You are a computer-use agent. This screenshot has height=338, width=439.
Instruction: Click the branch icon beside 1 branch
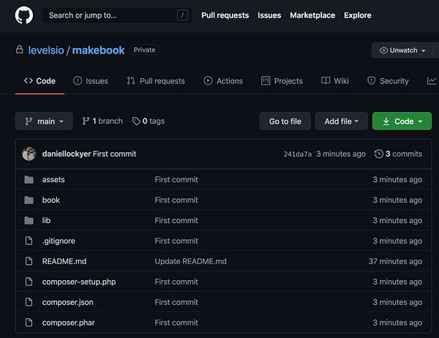click(86, 121)
